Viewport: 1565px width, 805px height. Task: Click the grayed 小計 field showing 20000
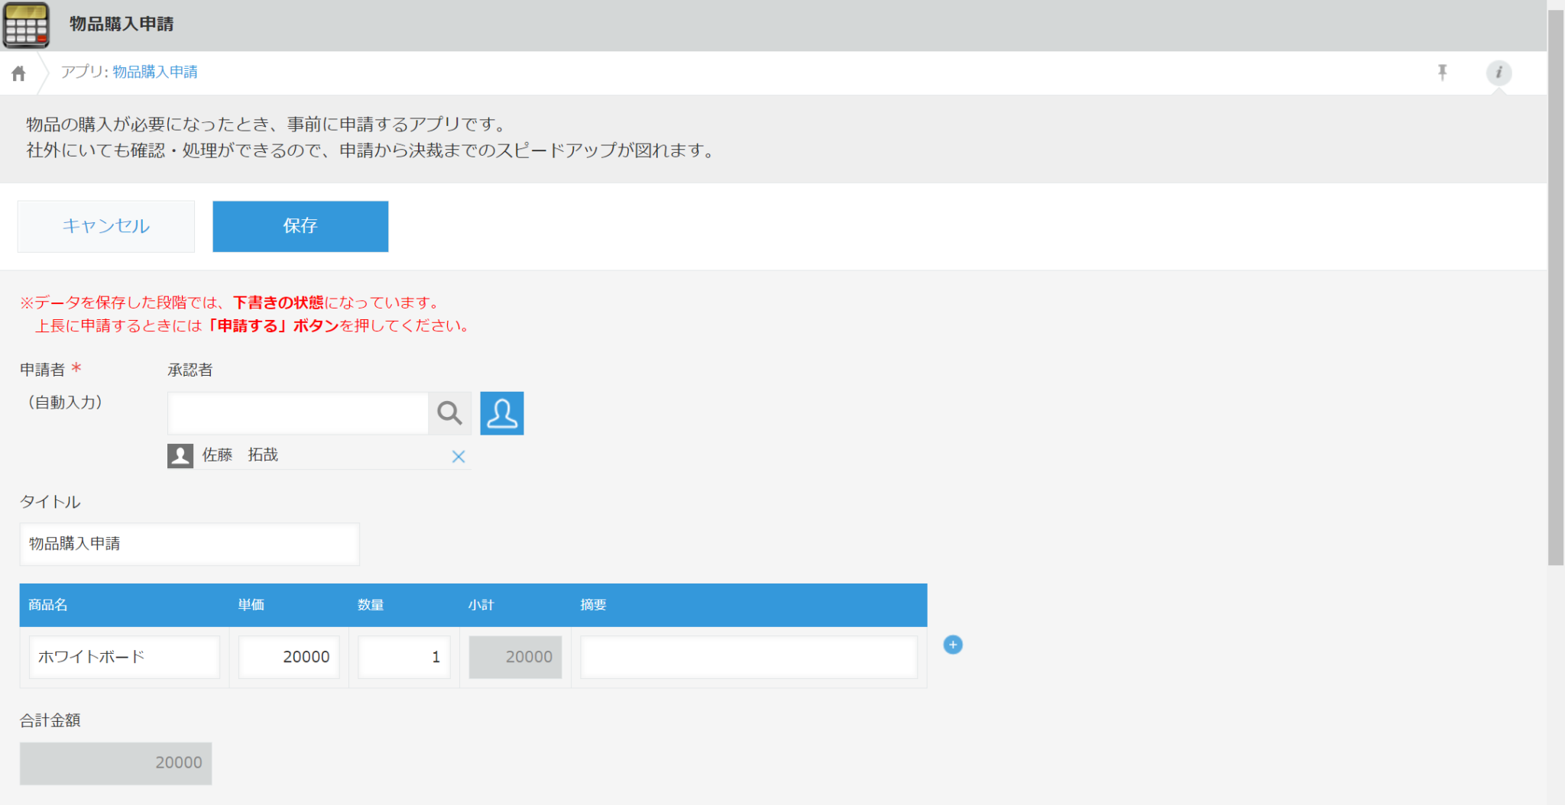515,656
